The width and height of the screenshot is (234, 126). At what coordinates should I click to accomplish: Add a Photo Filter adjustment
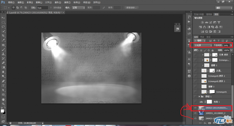click(213, 27)
